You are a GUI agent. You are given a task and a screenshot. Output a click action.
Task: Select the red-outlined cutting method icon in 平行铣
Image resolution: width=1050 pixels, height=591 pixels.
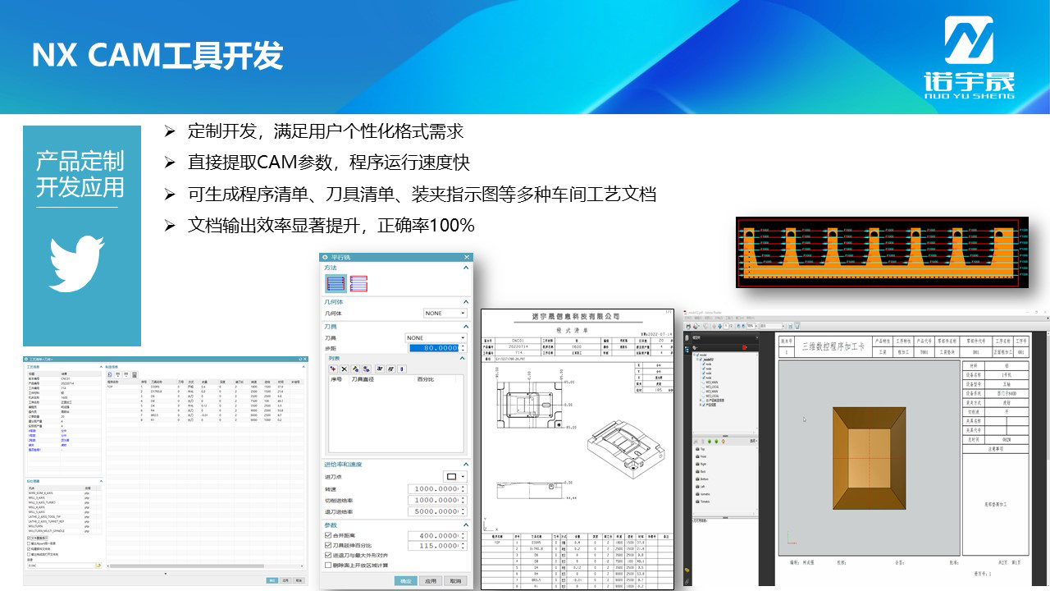(x=358, y=284)
